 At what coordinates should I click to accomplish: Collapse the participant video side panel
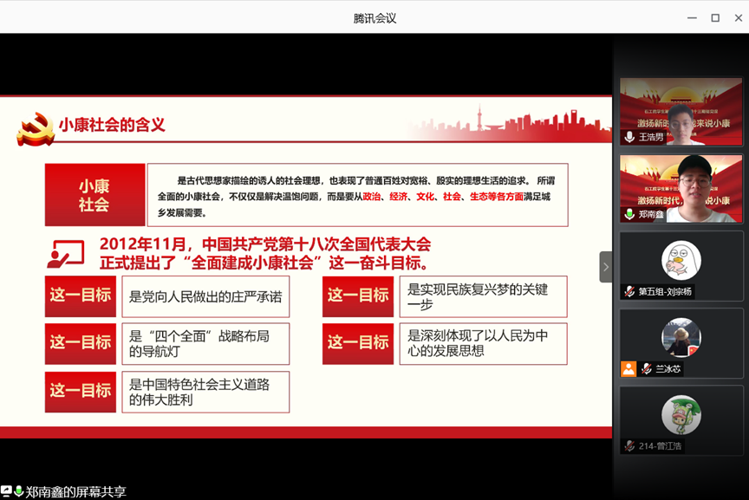coord(605,267)
